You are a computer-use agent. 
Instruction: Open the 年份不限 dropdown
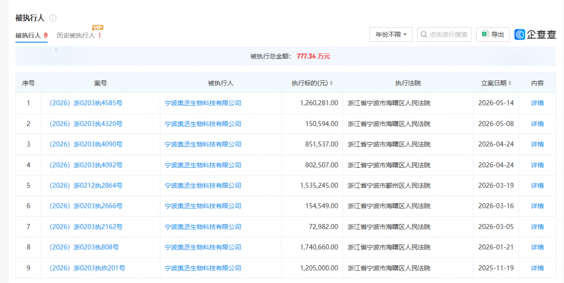[x=391, y=34]
